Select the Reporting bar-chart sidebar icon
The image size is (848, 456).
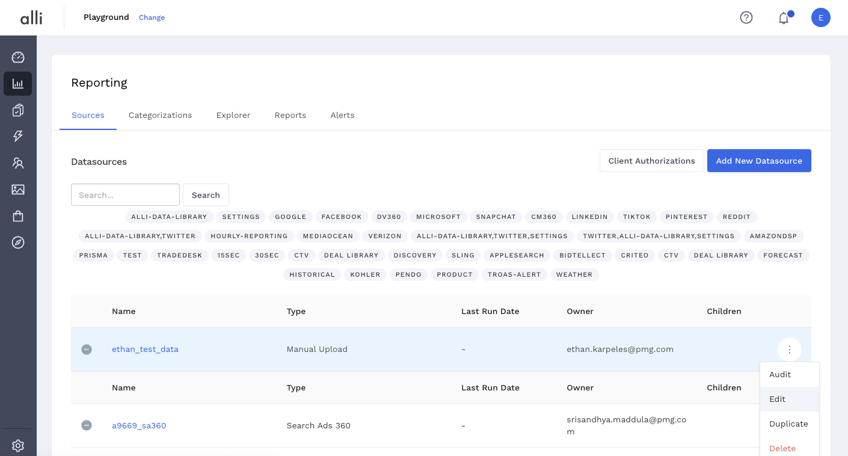click(17, 83)
